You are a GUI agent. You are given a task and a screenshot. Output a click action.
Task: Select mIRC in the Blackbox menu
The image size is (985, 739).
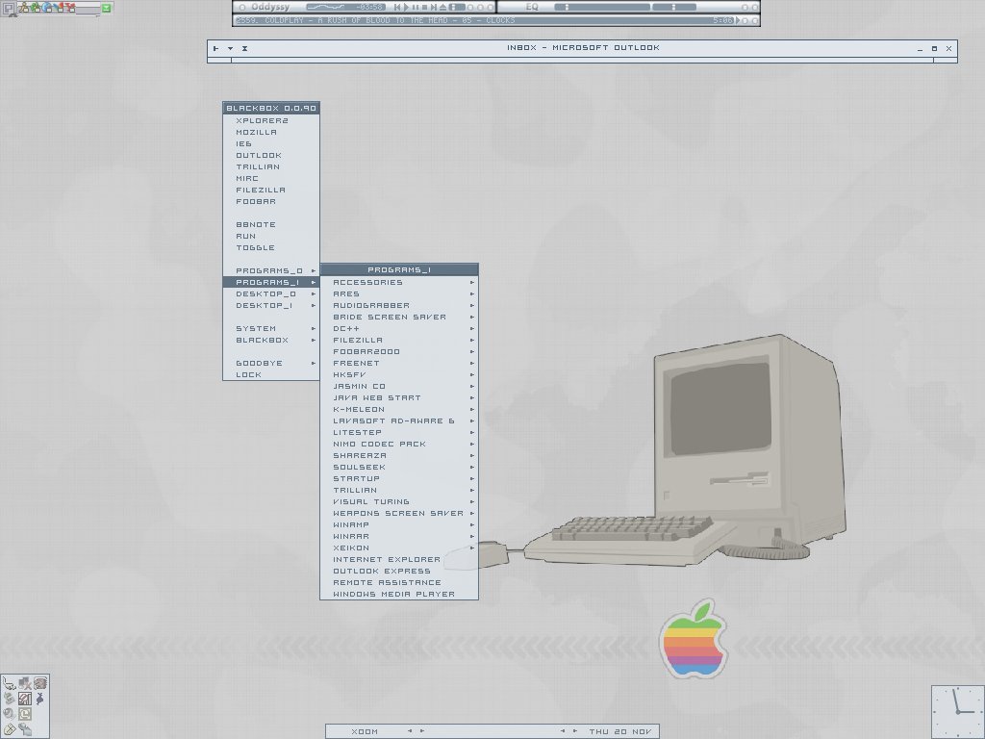tap(271, 178)
